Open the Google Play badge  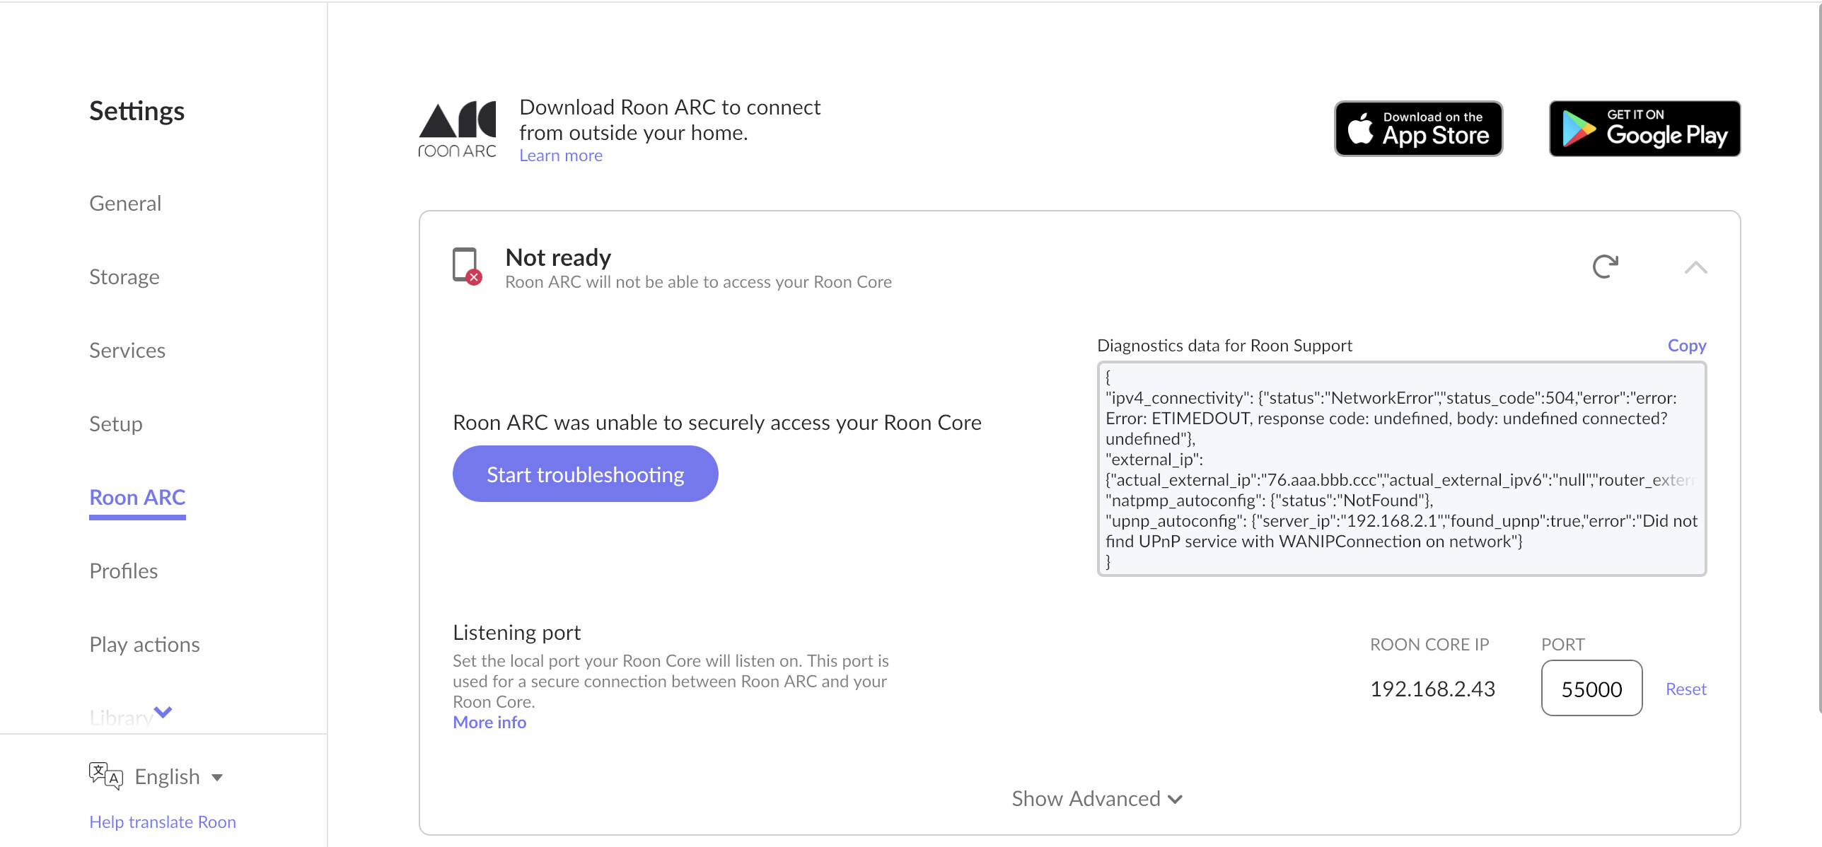[1644, 129]
